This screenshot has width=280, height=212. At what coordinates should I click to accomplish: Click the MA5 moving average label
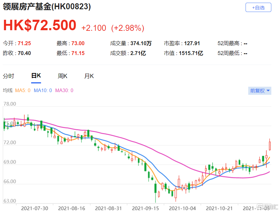tap(23, 90)
